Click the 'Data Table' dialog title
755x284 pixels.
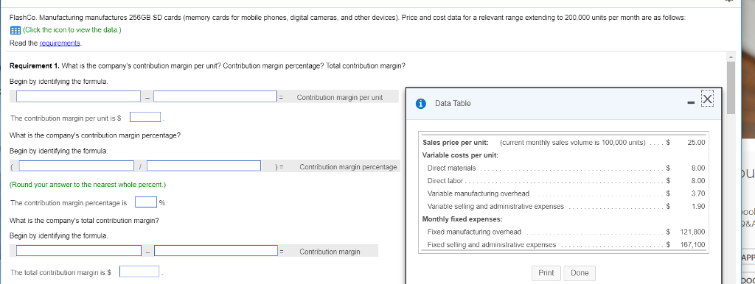453,103
